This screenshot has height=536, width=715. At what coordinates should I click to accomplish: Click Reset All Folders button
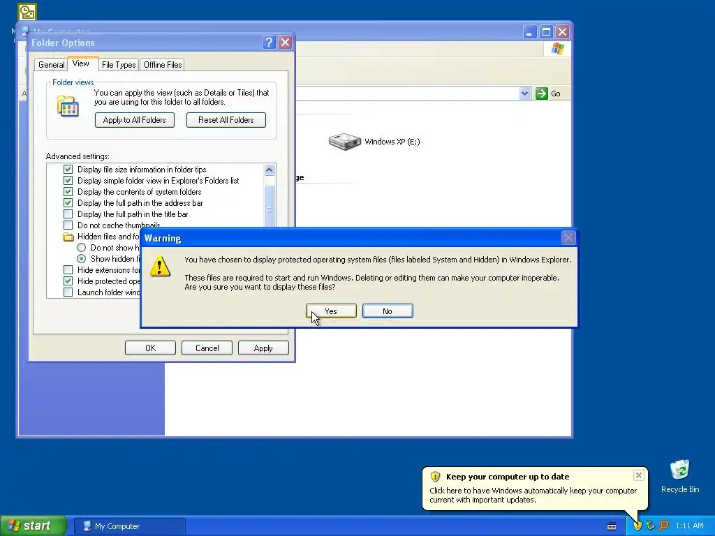(226, 120)
